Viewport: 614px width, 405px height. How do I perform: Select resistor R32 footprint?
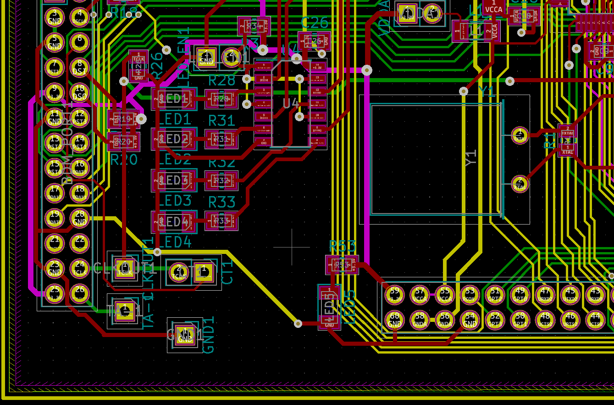(221, 180)
